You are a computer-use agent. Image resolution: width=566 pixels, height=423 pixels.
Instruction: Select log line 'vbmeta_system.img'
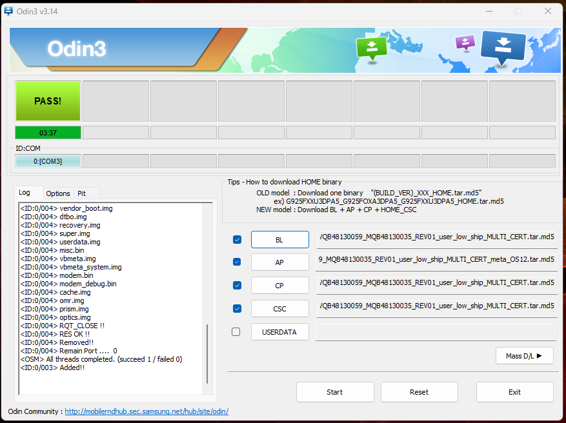coord(71,267)
